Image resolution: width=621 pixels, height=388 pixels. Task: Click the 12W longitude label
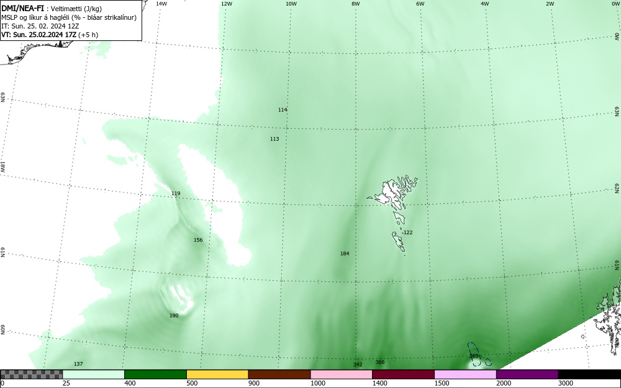click(226, 4)
